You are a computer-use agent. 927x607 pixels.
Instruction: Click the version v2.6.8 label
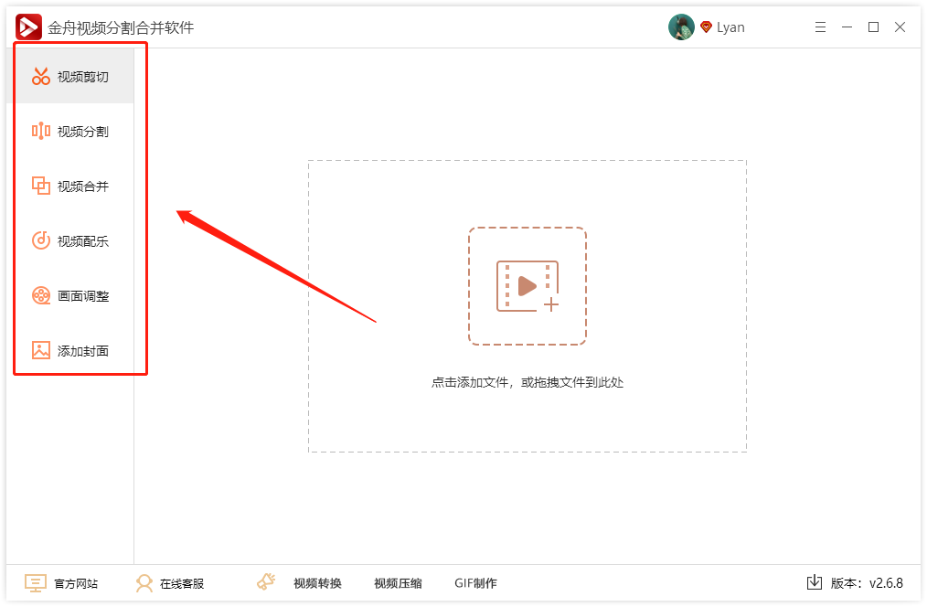point(865,582)
